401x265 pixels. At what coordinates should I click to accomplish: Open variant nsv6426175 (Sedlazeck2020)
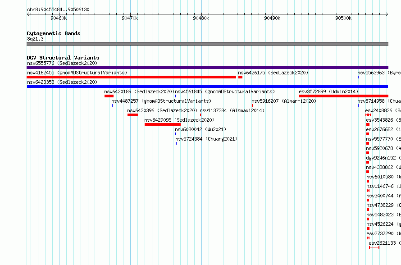point(273,73)
